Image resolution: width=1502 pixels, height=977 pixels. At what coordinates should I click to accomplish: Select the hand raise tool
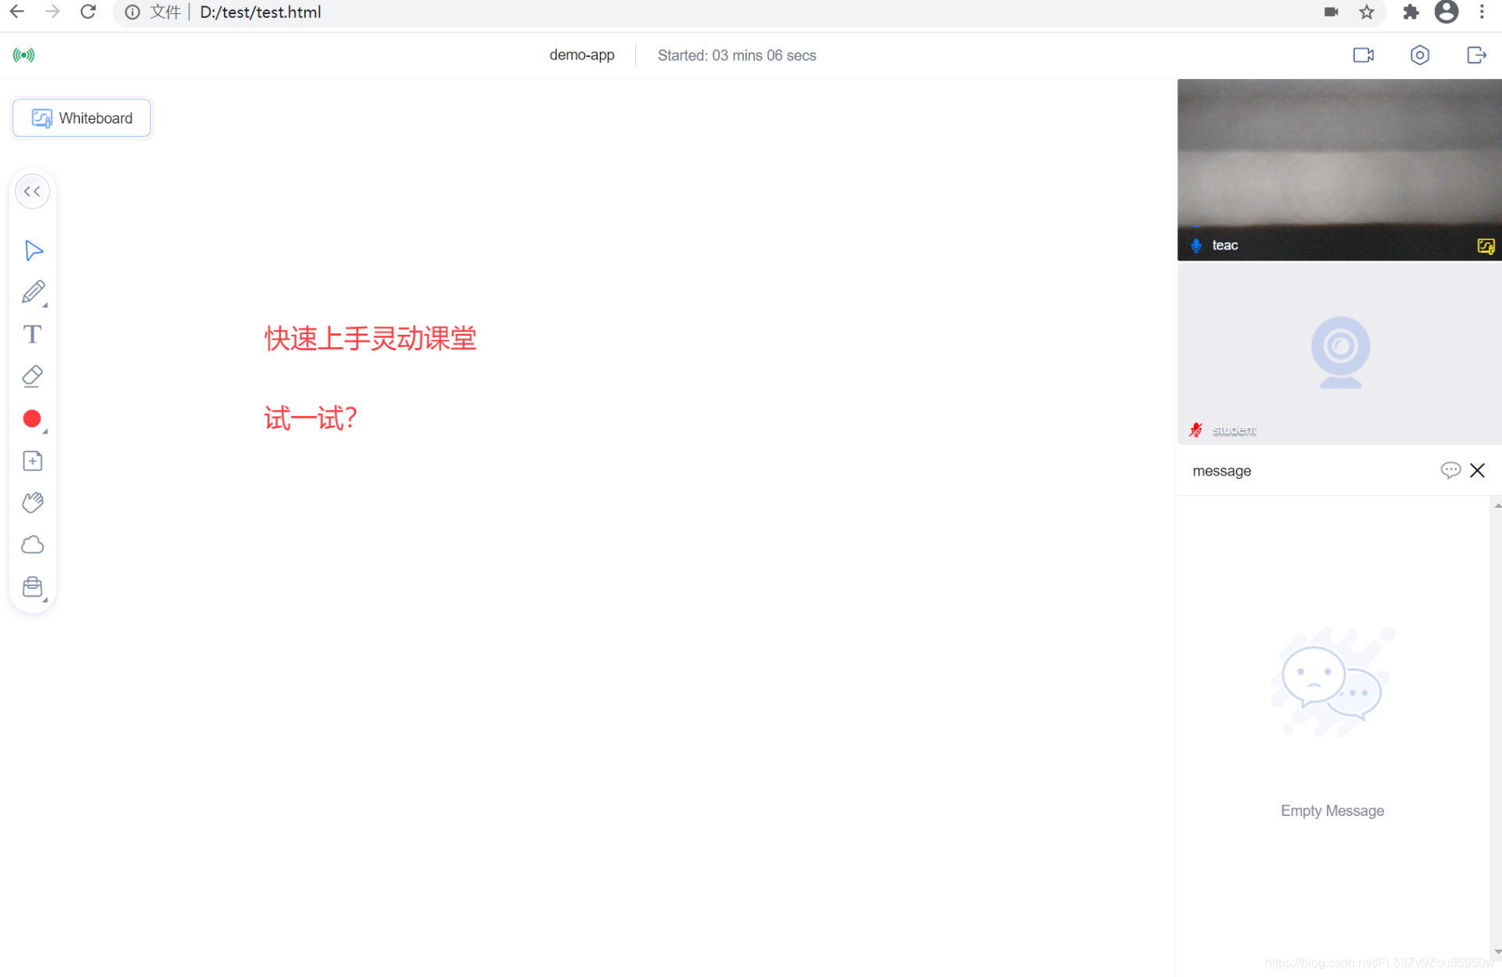coord(33,502)
